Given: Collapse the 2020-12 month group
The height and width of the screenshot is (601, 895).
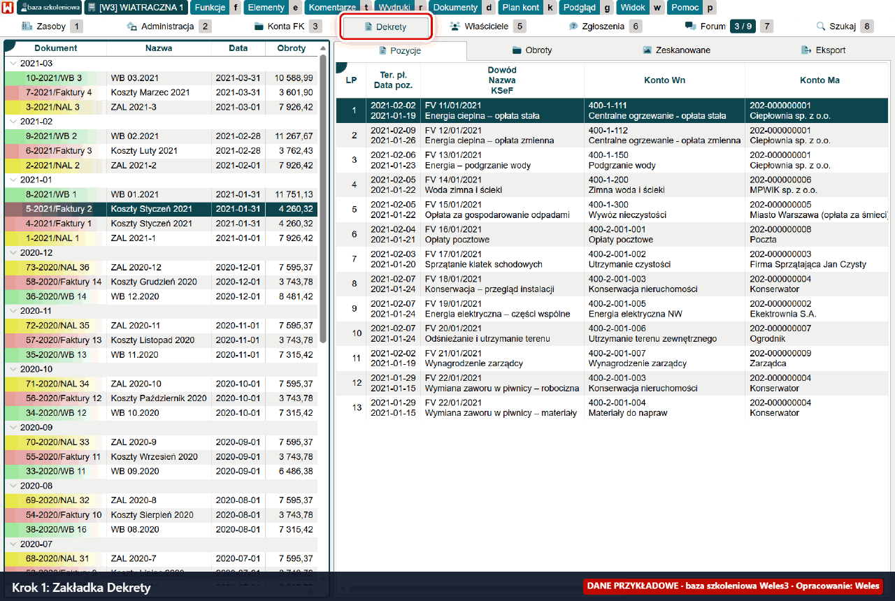Looking at the screenshot, I should click(13, 253).
